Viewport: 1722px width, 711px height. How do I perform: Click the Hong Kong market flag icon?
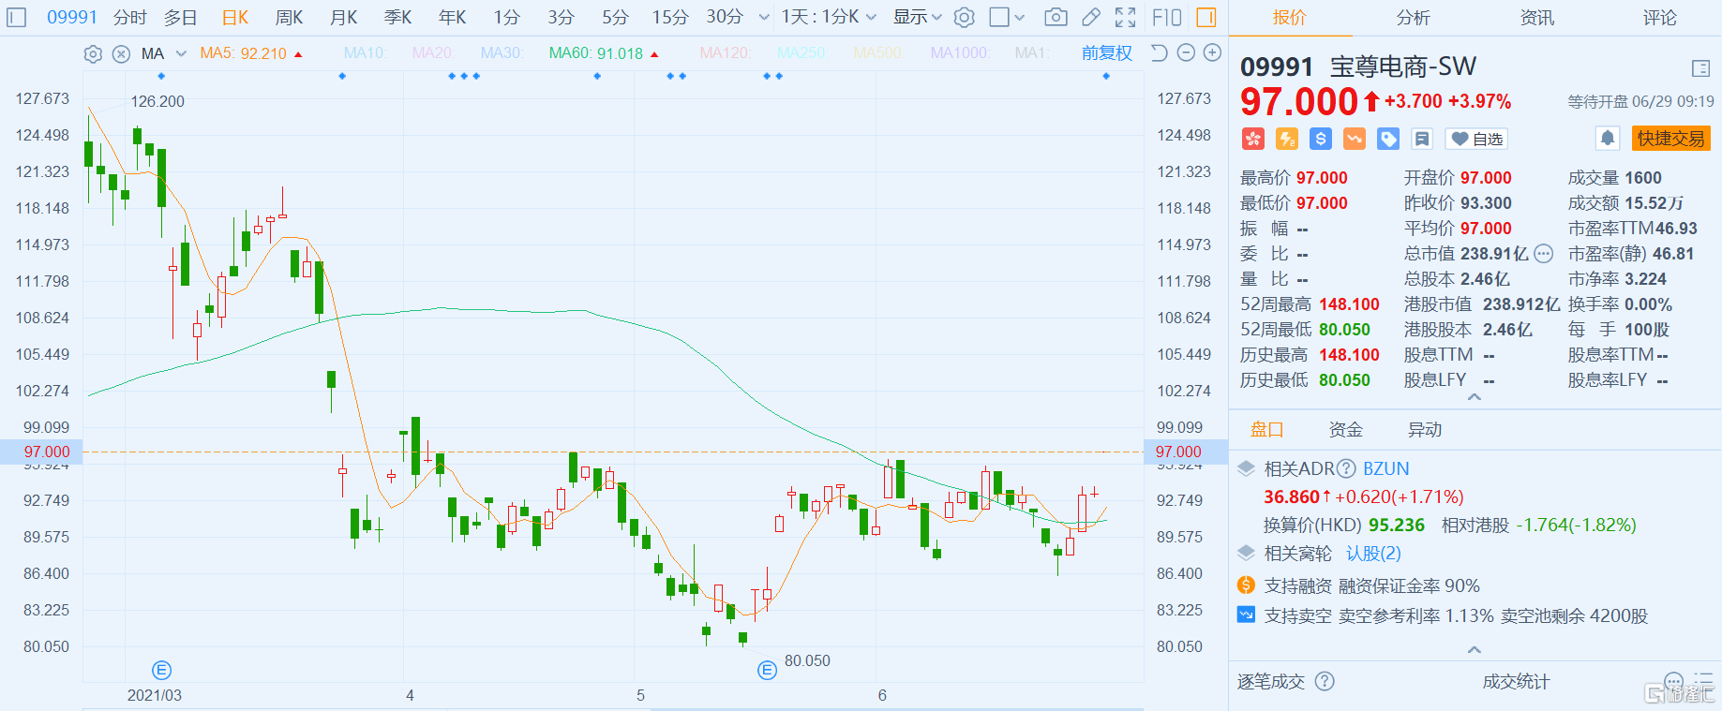(1253, 139)
